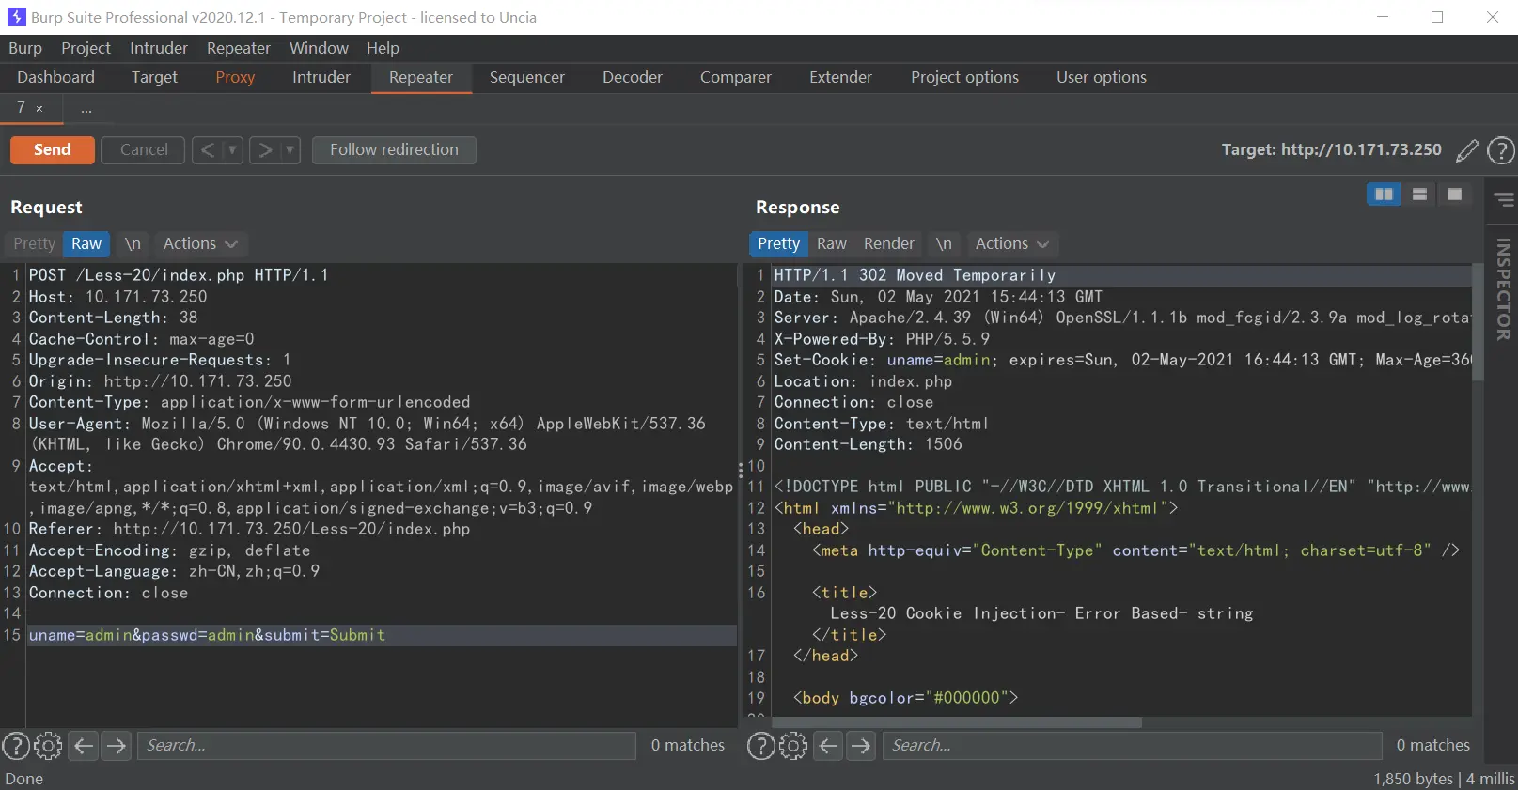1518x790 pixels.
Task: Switch to top-bottom stacked layout
Action: click(x=1419, y=194)
